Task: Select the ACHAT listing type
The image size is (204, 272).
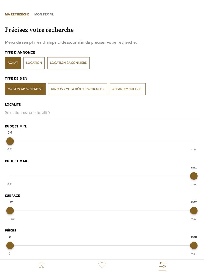Action: (13, 63)
